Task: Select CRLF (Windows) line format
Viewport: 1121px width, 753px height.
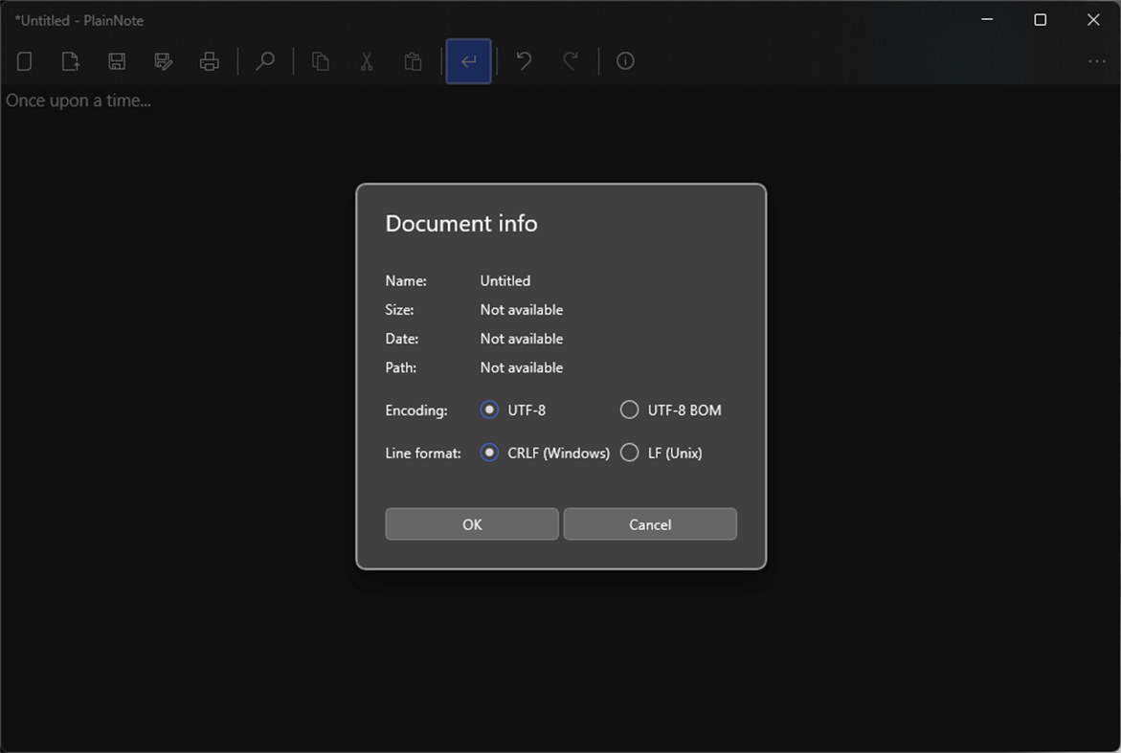Action: point(489,453)
